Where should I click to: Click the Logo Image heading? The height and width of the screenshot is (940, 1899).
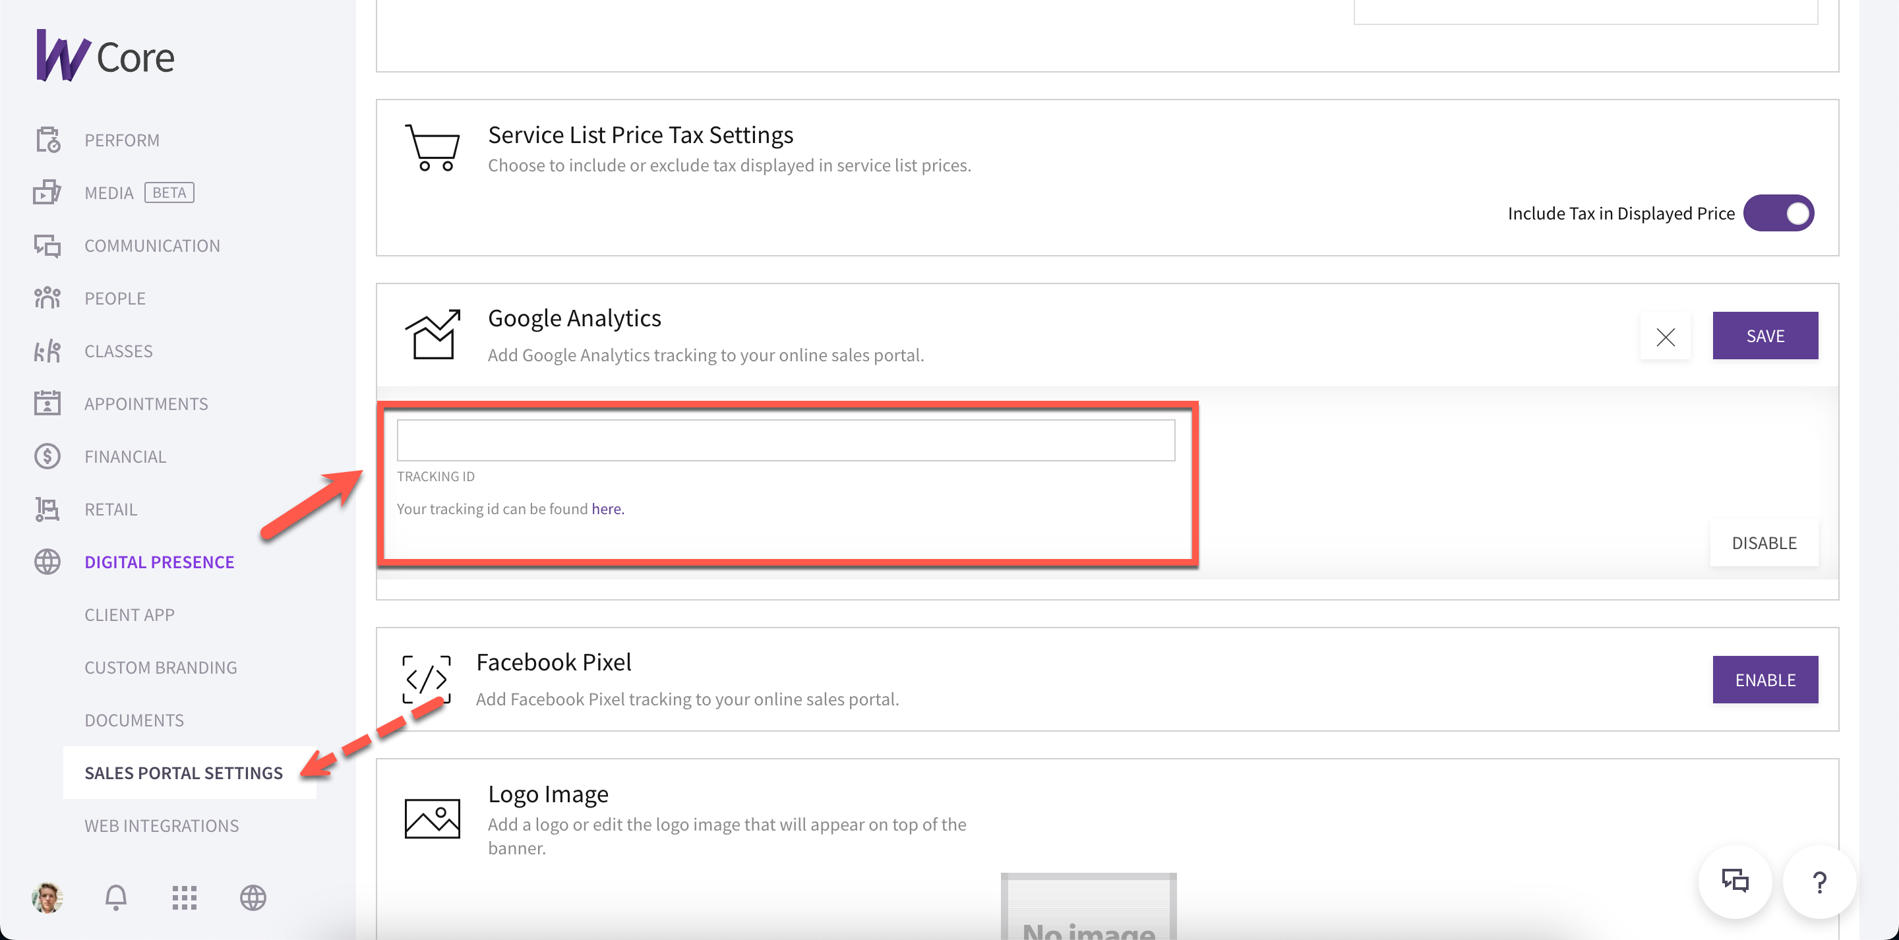pos(548,794)
